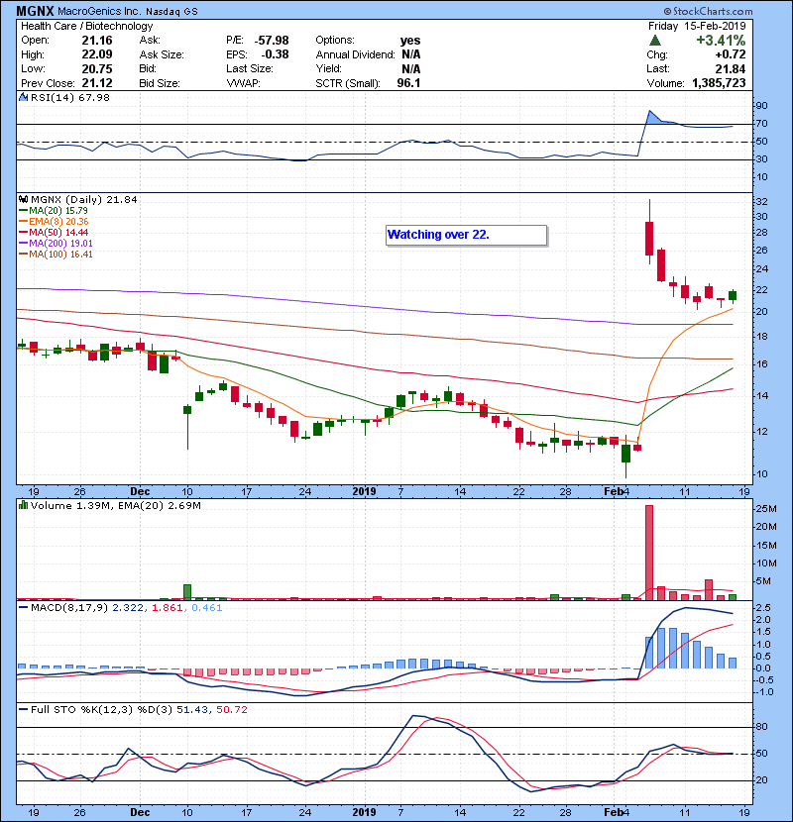Screen dimensions: 793x822
Task: Select the MGNX ticker symbol in title
Action: tap(35, 11)
